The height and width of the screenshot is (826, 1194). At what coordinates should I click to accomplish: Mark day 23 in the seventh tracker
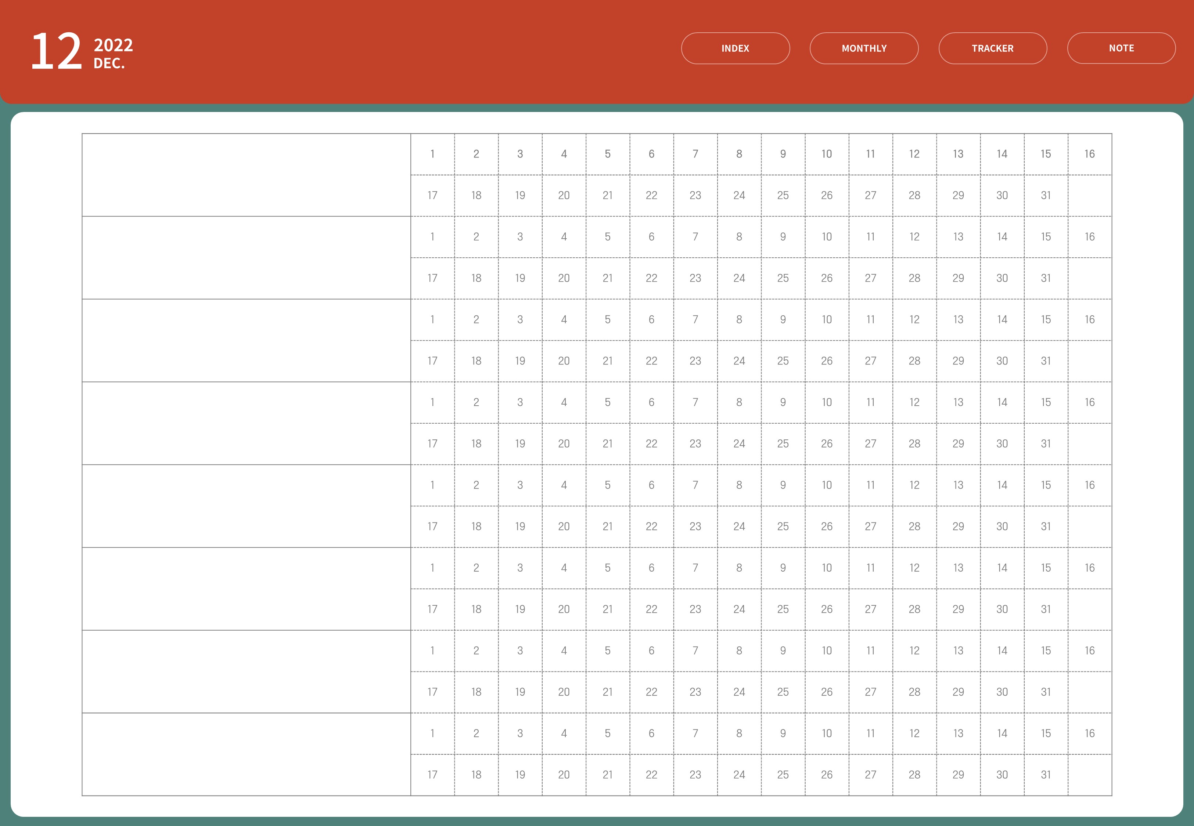point(695,692)
